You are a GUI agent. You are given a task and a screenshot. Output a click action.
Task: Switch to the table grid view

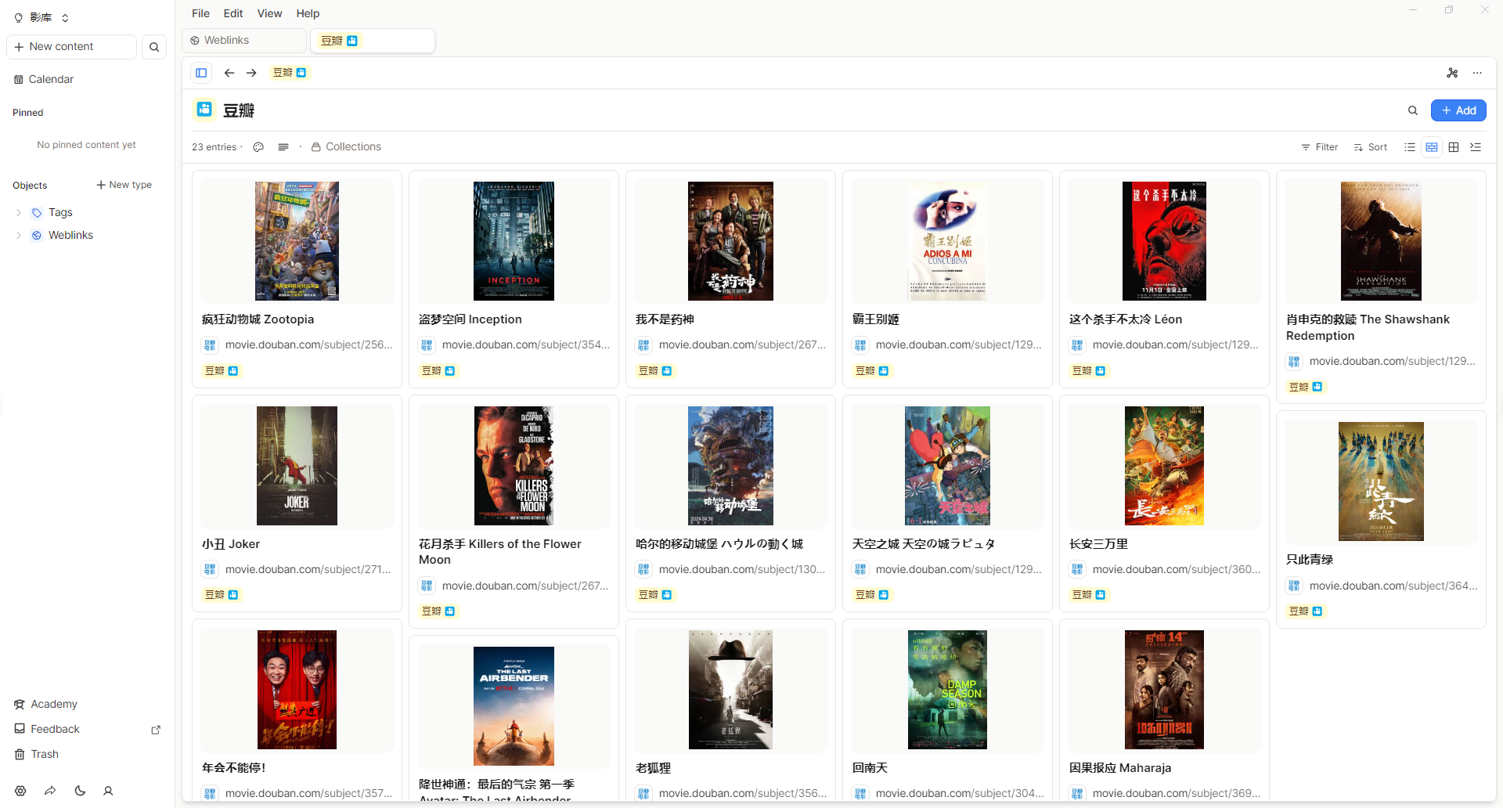point(1454,147)
